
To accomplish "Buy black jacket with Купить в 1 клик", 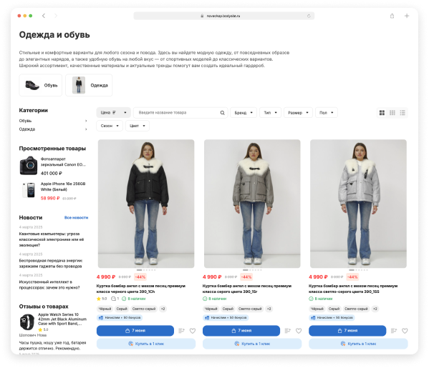I will click(x=146, y=344).
